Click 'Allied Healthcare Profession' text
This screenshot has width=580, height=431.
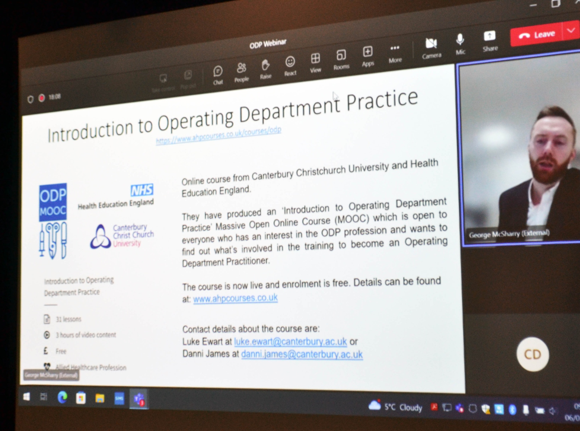[91, 367]
